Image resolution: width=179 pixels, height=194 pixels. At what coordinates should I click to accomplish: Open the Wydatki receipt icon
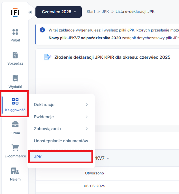15,78
